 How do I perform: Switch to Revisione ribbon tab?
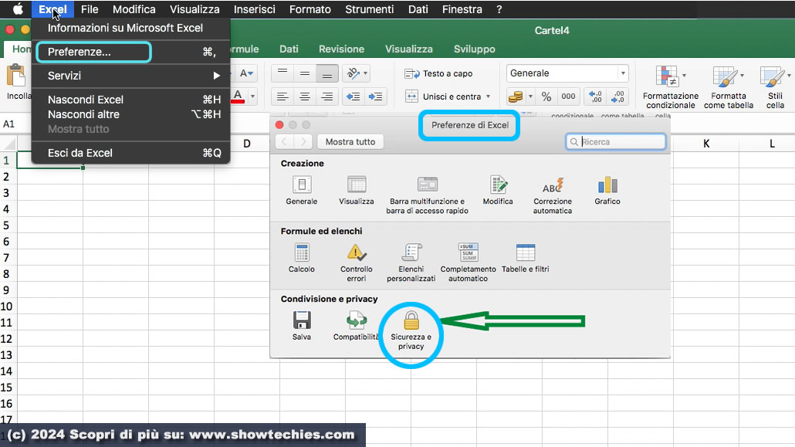click(x=341, y=49)
